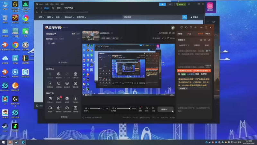The width and height of the screenshot is (257, 145).
Task: Click the 谷歌Chrome desktop shortcut
Action: (15, 46)
